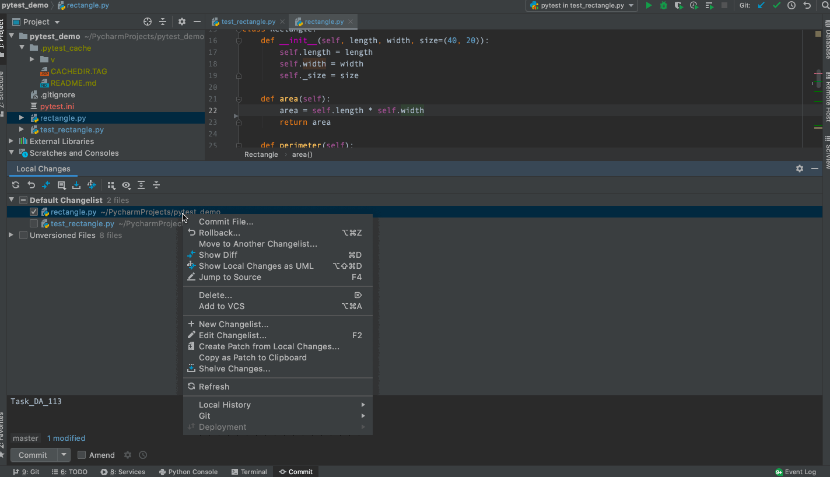Viewport: 830px width, 477px height.
Task: Choose Shelve Changes... in context menu
Action: click(x=278, y=369)
